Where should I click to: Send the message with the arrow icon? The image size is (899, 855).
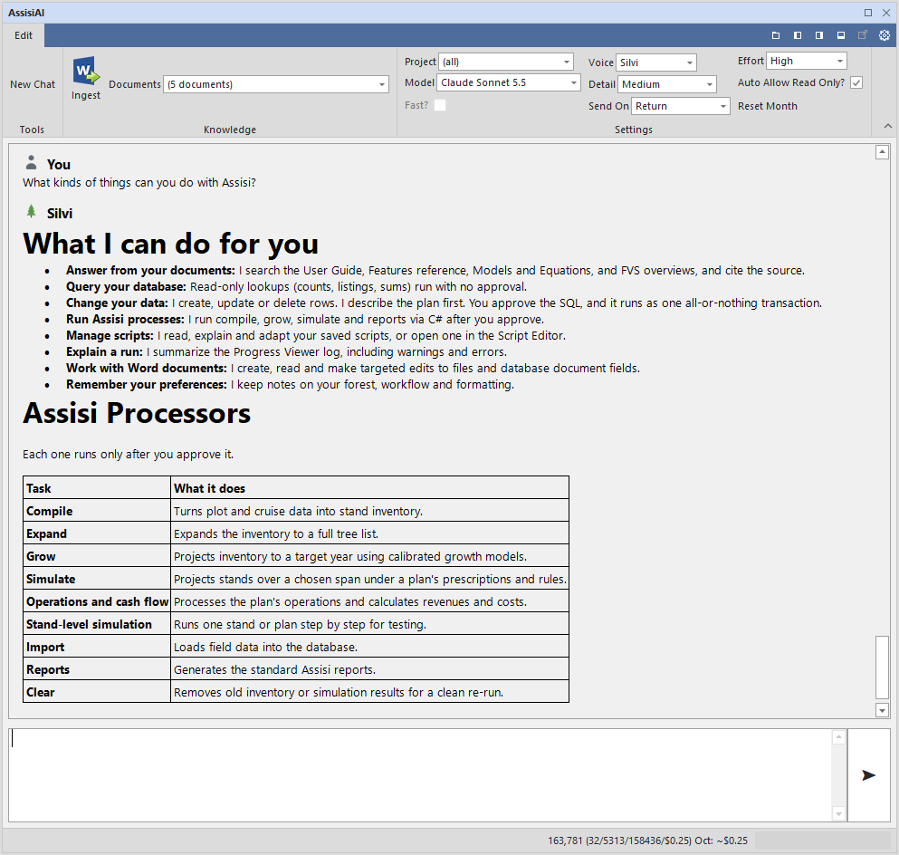point(868,775)
